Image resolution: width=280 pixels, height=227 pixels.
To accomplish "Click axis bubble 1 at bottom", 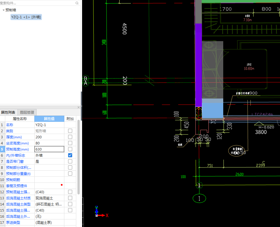I will click(x=199, y=198).
